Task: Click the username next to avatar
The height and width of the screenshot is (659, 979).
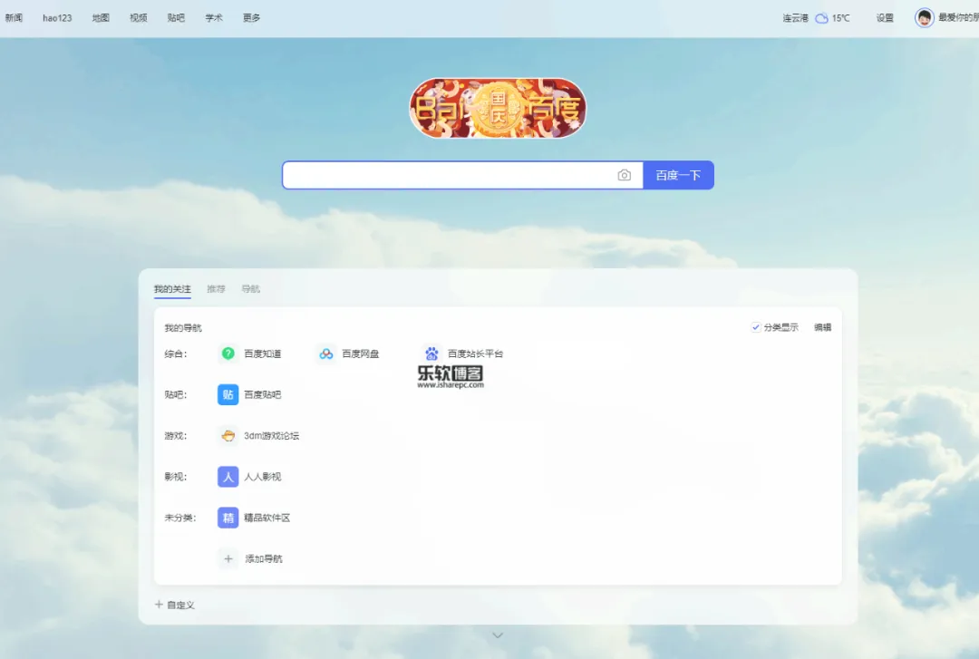Action: click(958, 17)
